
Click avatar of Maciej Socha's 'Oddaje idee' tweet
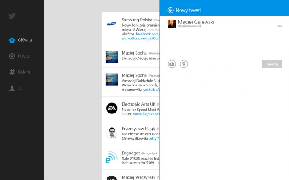(112, 57)
